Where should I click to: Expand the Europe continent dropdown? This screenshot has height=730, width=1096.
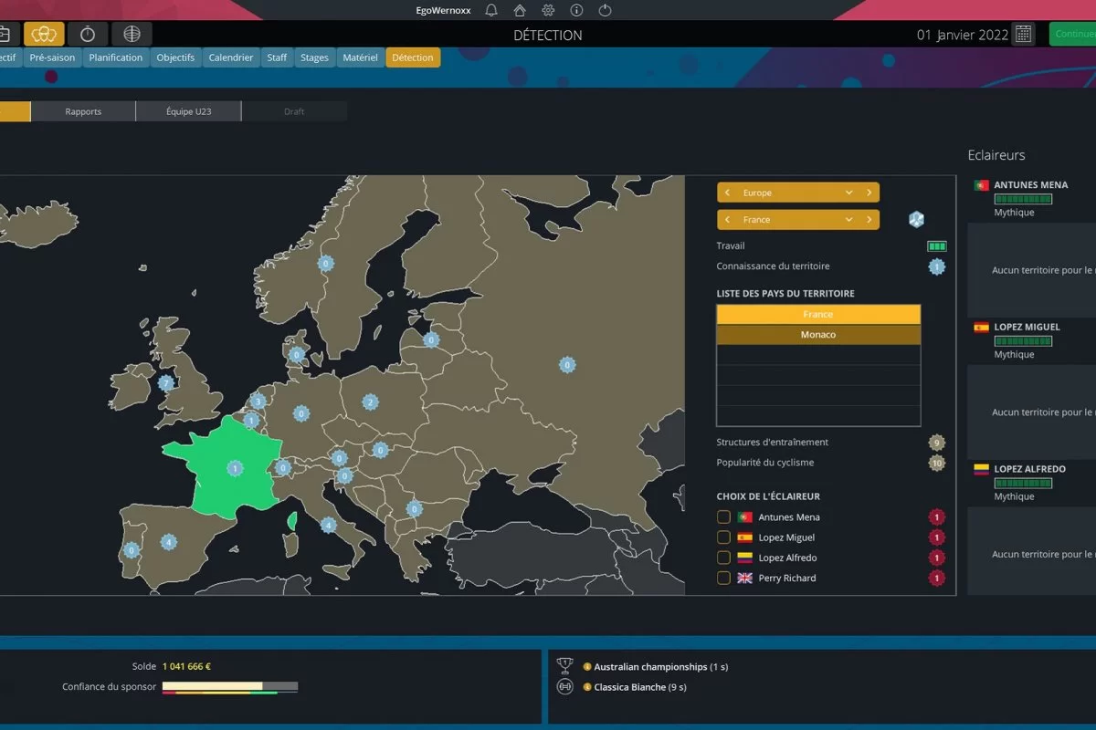(x=848, y=193)
